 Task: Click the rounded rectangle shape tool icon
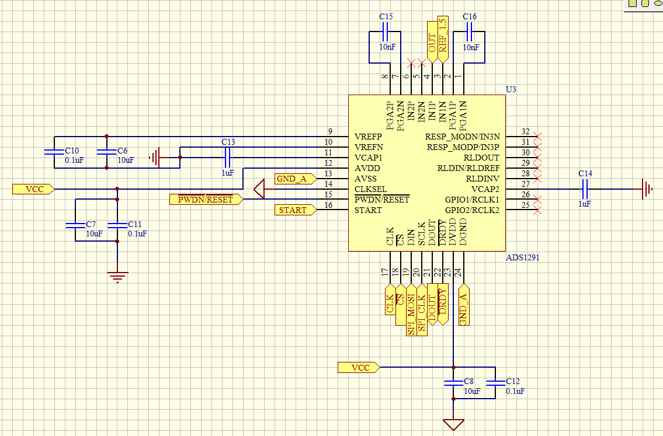(x=645, y=3)
